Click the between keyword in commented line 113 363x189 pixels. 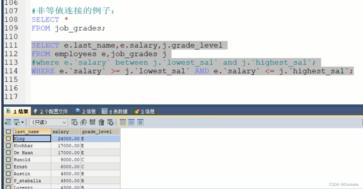coord(131,63)
